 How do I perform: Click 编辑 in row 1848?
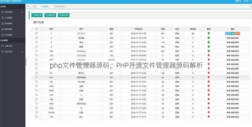coord(233,108)
